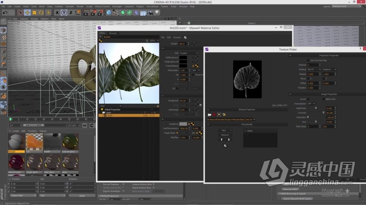
Task: Open the Render menu in the menu bar
Action: click(80, 6)
